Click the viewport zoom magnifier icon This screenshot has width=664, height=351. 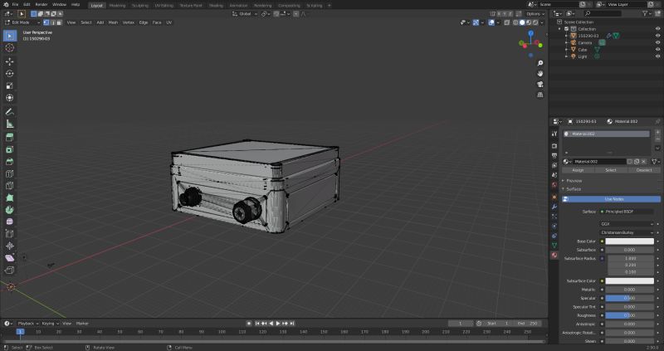(x=540, y=63)
